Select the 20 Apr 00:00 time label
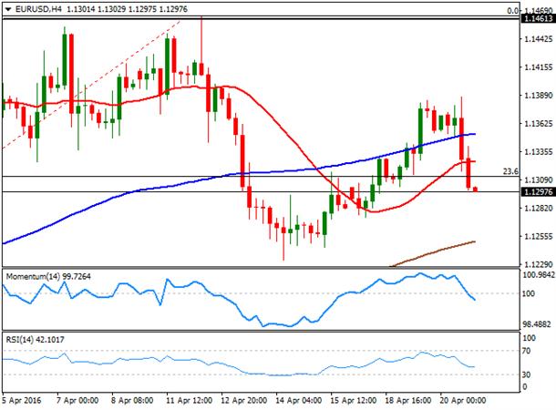The width and height of the screenshot is (556, 410). [x=463, y=401]
